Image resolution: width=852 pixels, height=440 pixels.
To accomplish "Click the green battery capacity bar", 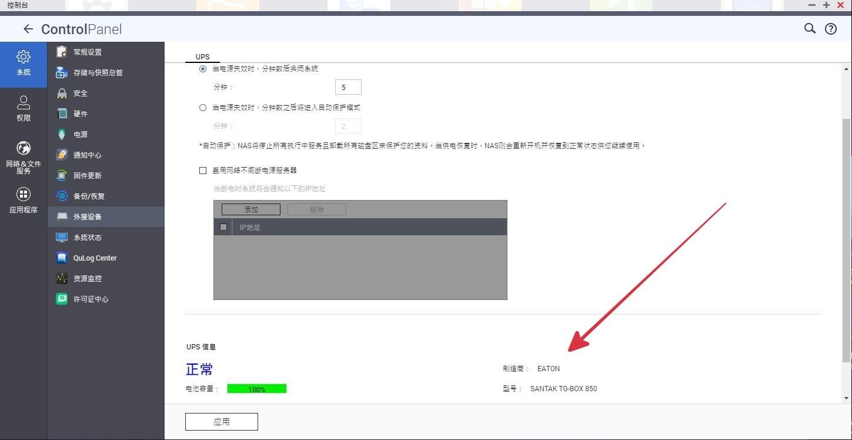I will coord(257,389).
